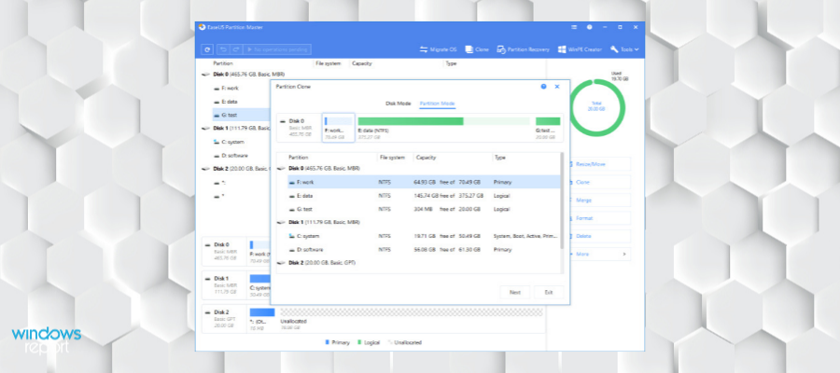840x373 pixels.
Task: Click Resize/Move action in right panel
Action: tap(600, 164)
